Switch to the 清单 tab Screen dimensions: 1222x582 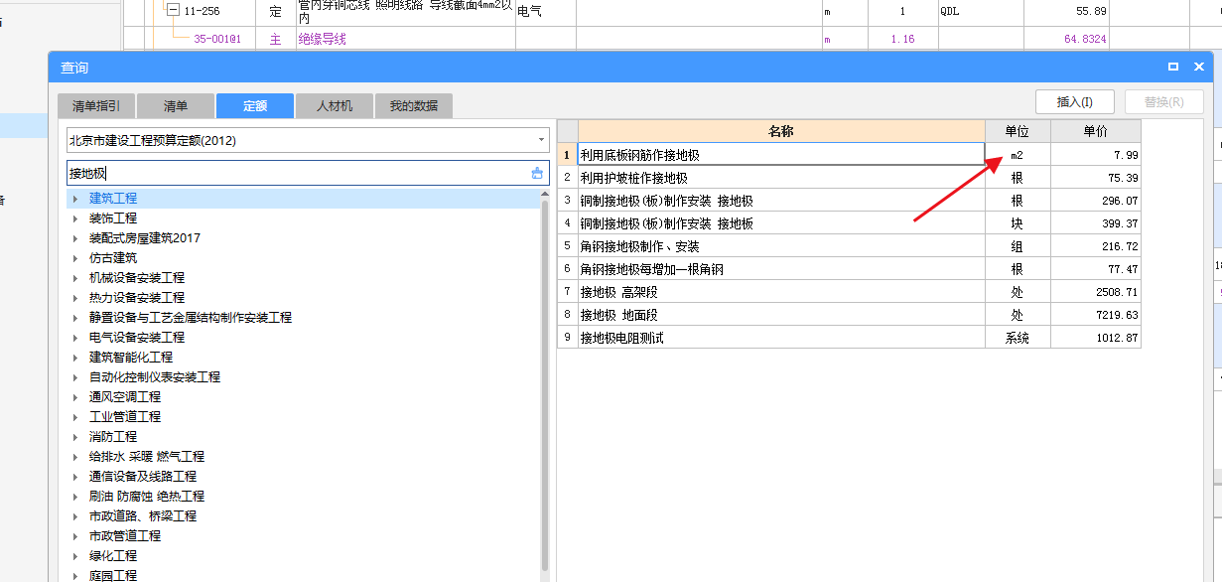pos(175,106)
